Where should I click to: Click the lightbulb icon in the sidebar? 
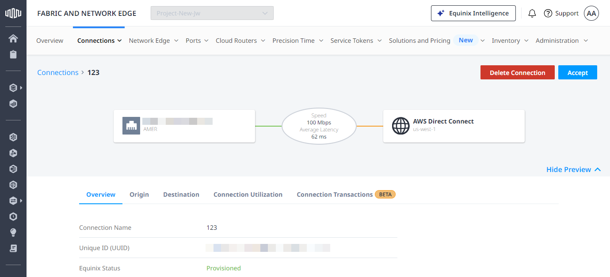click(13, 232)
